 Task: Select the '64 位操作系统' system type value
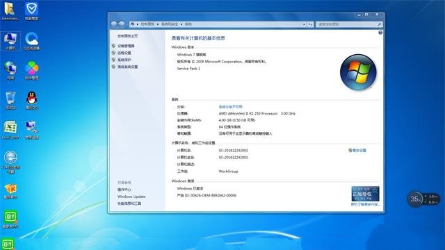point(229,127)
